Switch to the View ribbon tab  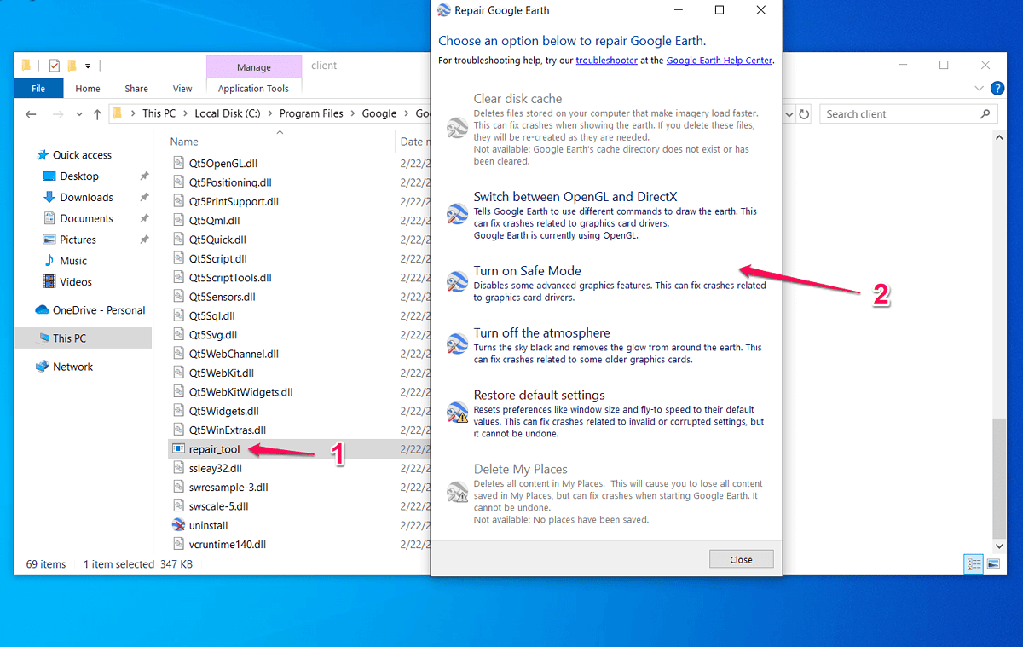pos(182,88)
